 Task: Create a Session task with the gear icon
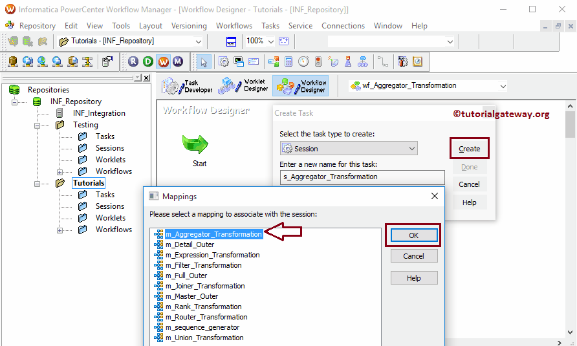(x=223, y=62)
